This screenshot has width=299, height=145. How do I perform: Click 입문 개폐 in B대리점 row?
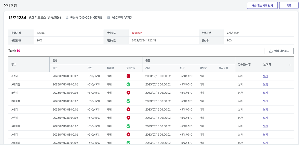point(109,101)
